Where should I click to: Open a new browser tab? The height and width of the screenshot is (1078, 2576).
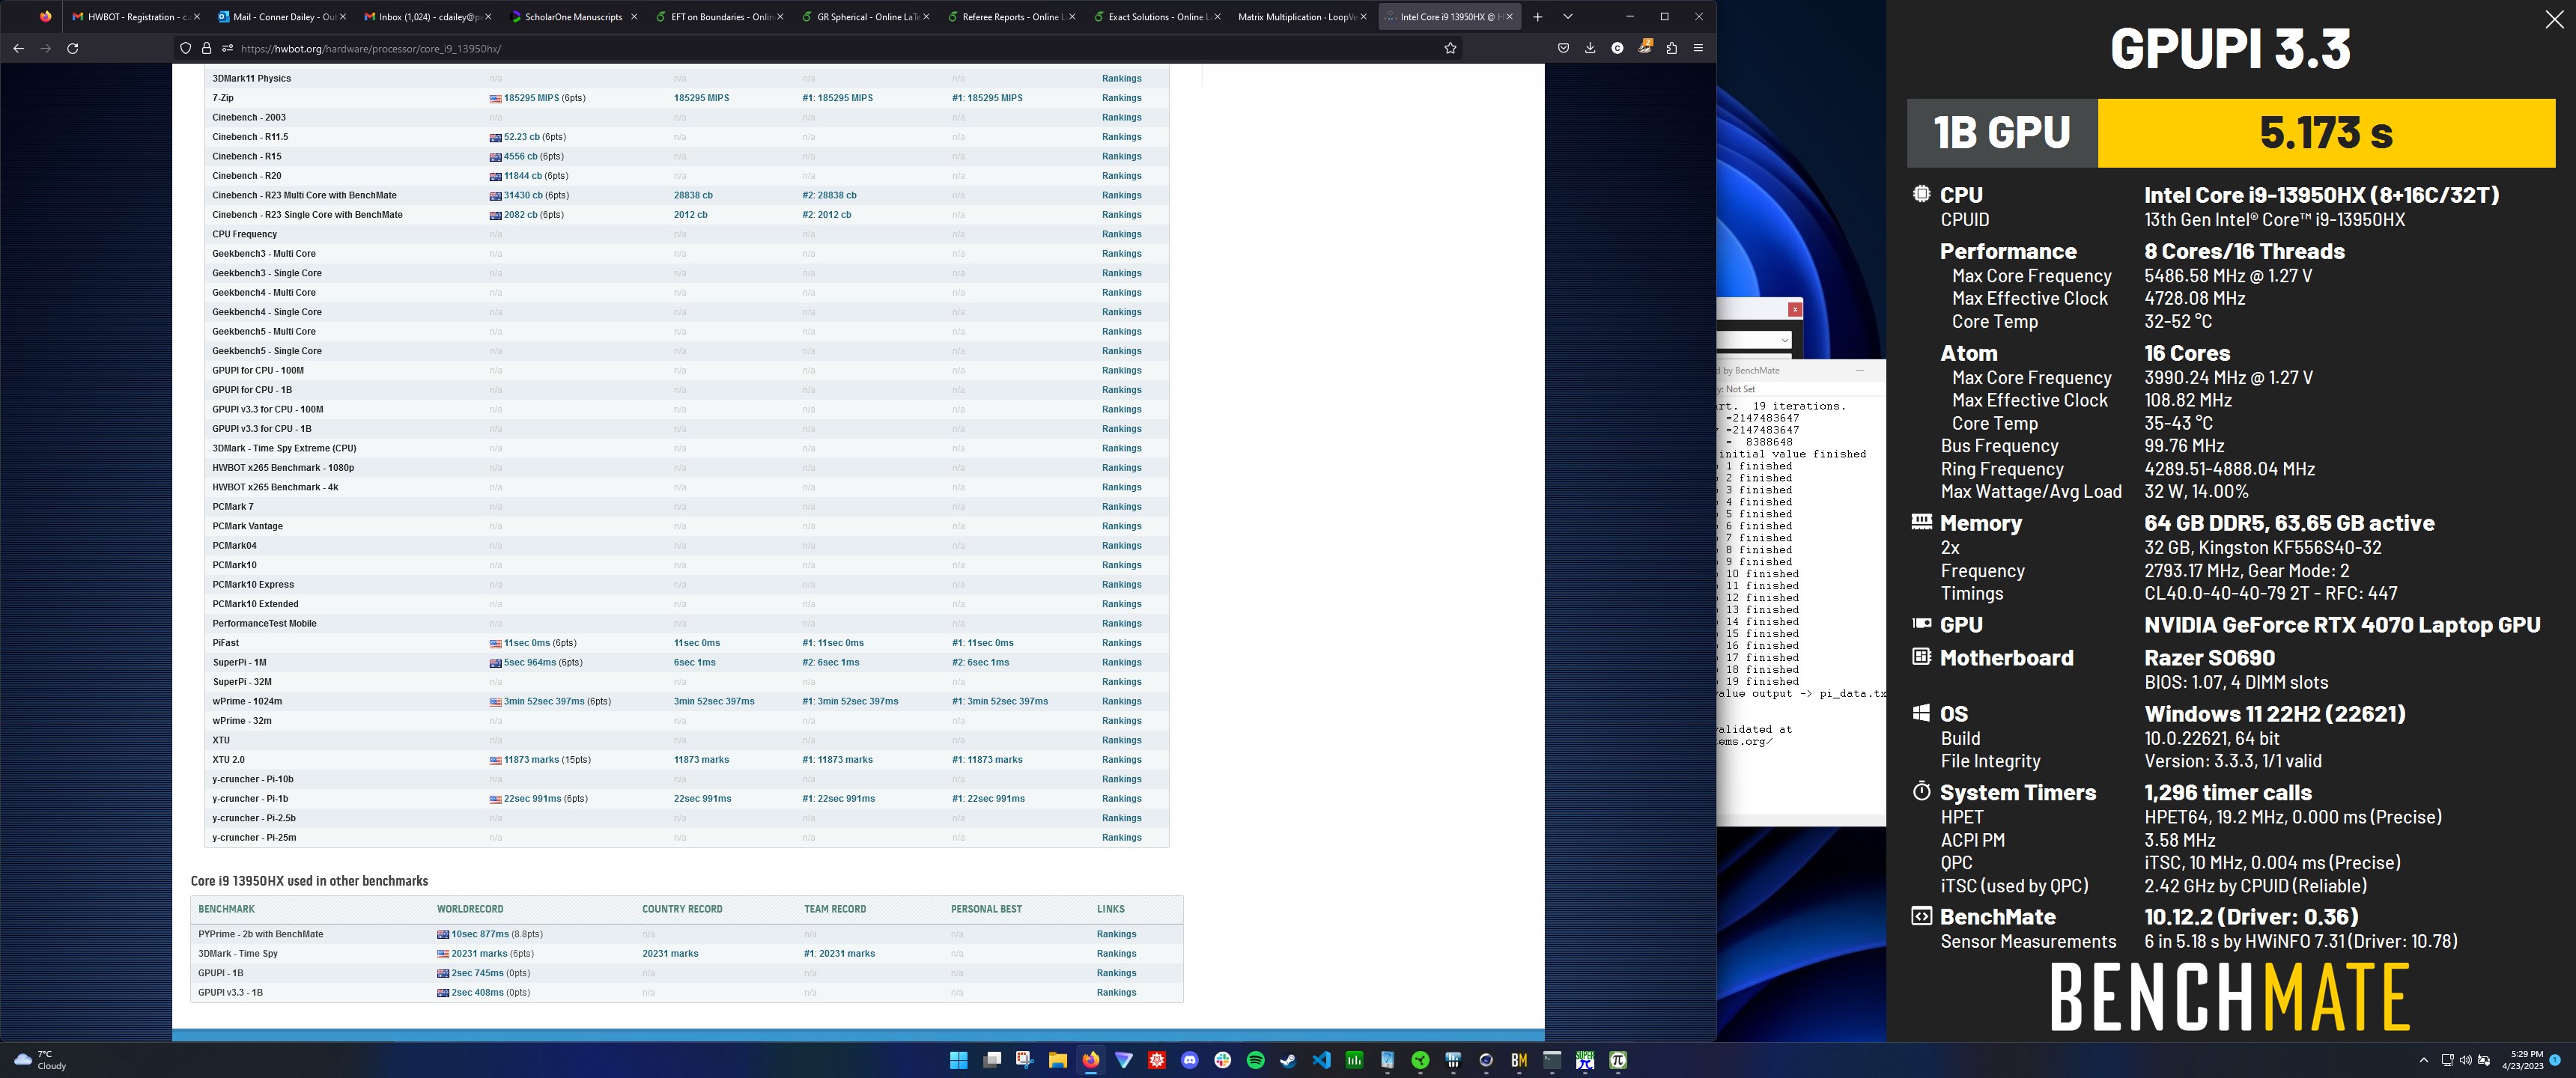tap(1537, 17)
